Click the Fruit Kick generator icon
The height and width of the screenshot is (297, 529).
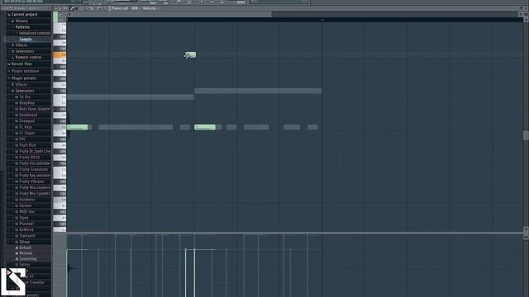[x=17, y=145]
